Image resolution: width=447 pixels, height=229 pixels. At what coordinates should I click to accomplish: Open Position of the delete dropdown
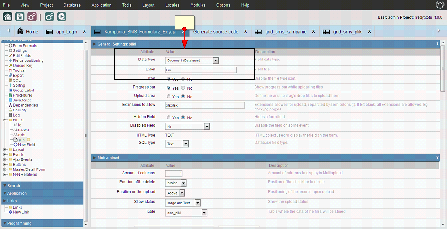[x=176, y=183]
